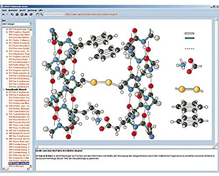Open the Werkzeuge menu
The image size is (219, 176).
32,11
